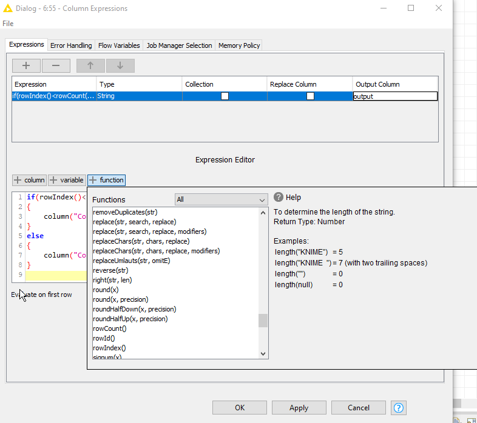Viewport: 477px width, 423px height.
Task: Open the File menu
Action: (x=8, y=24)
